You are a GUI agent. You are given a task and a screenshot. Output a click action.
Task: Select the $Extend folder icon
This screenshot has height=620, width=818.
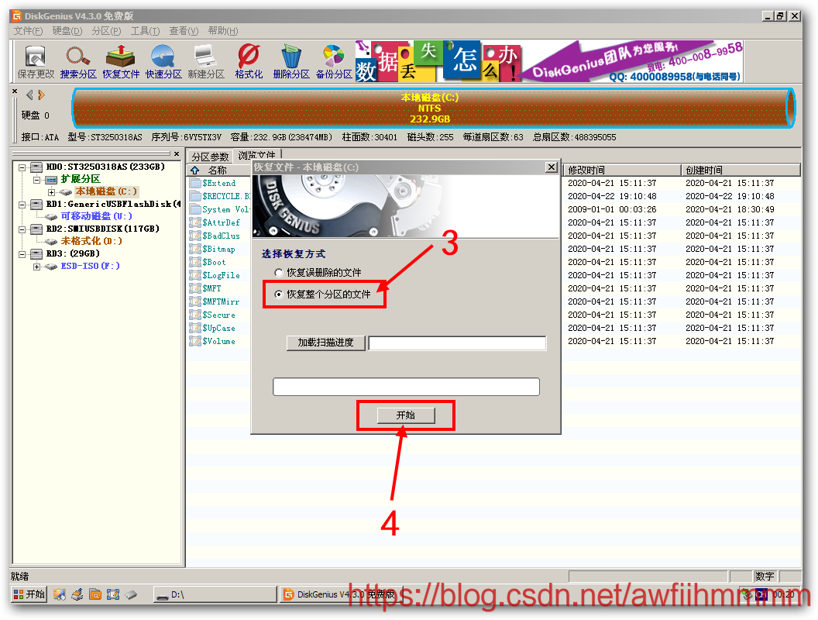pyautogui.click(x=195, y=183)
